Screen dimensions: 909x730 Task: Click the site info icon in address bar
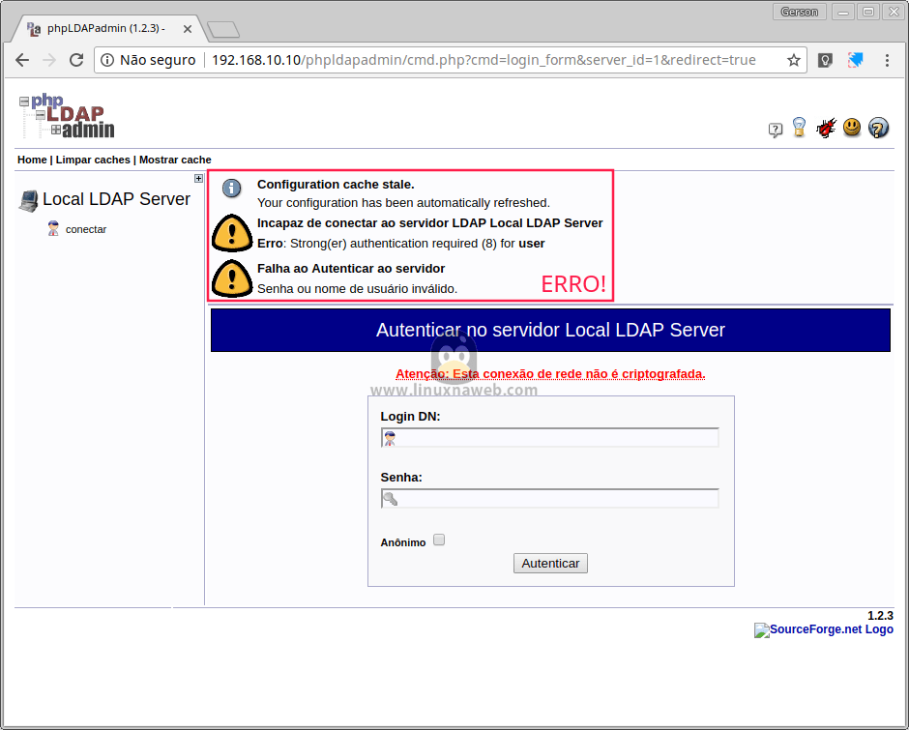[107, 60]
